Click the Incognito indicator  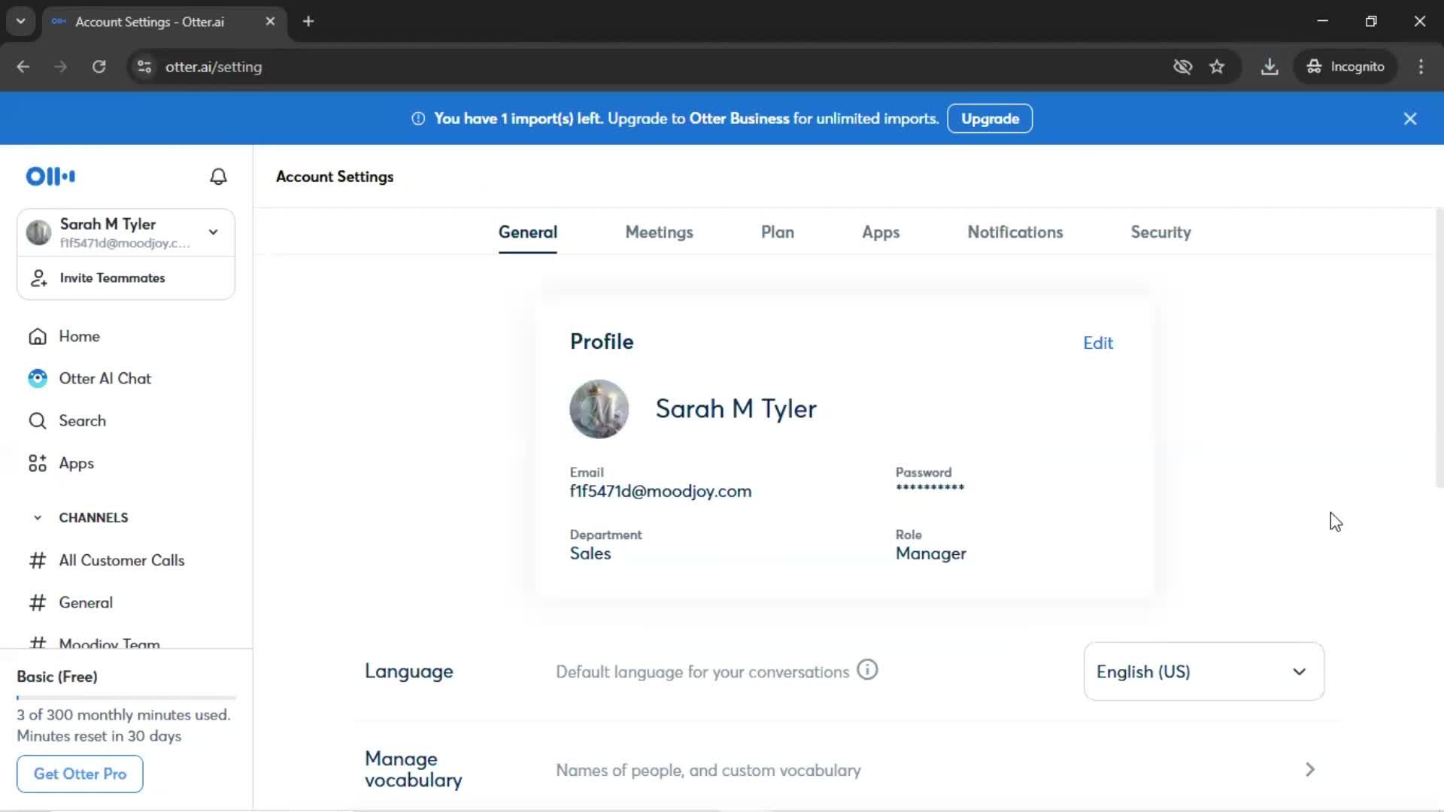point(1345,67)
